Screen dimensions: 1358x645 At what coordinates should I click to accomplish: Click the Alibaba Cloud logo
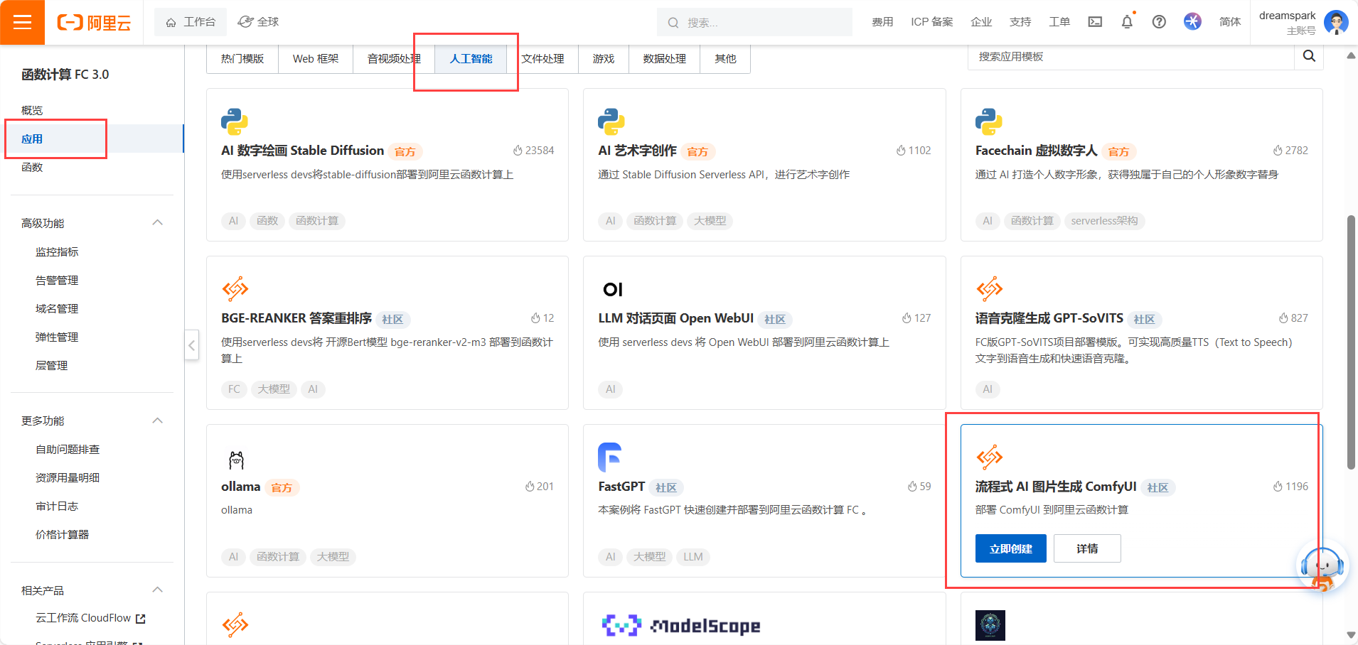click(94, 23)
